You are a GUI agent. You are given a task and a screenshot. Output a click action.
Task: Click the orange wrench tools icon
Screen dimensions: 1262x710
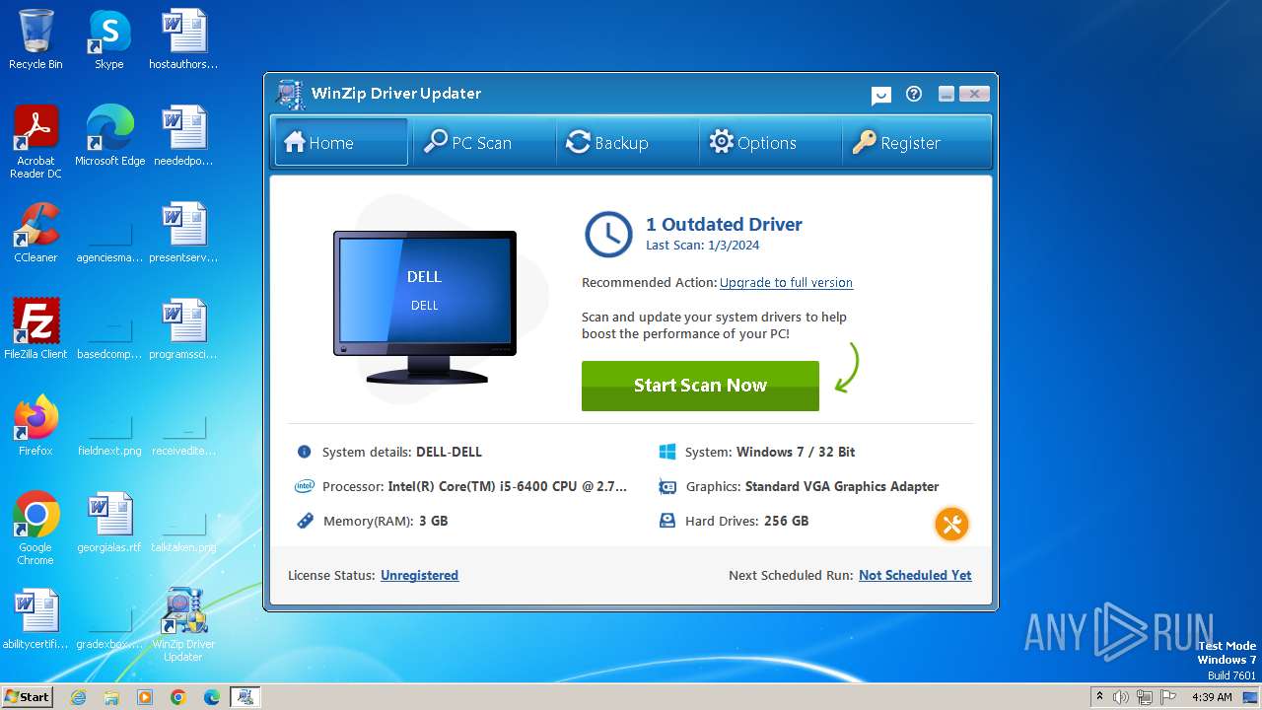[951, 524]
